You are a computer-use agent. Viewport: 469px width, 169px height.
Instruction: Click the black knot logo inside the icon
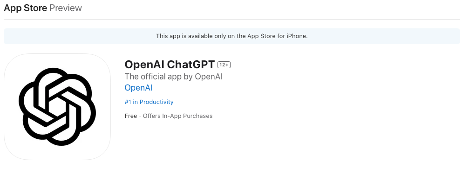point(57,107)
